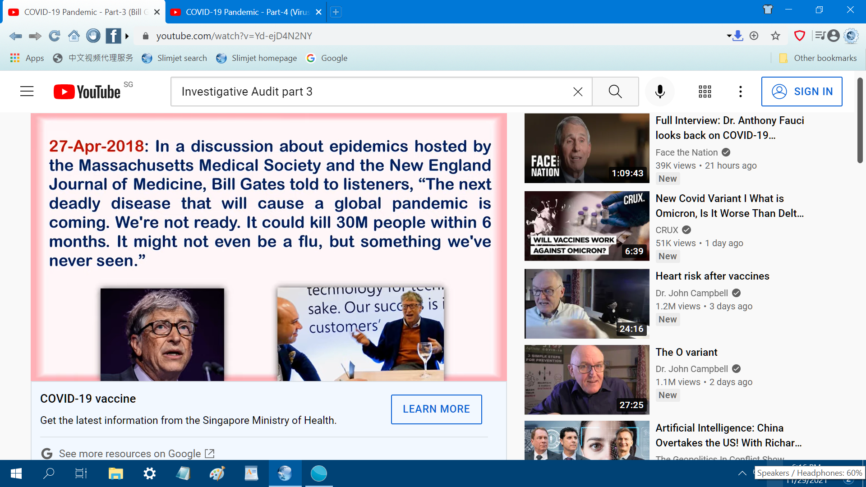866x487 pixels.
Task: Open the Facebook toolbar shortcut
Action: click(113, 36)
